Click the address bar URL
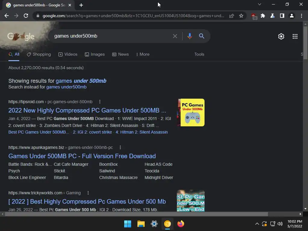308x231 pixels. tap(133, 16)
